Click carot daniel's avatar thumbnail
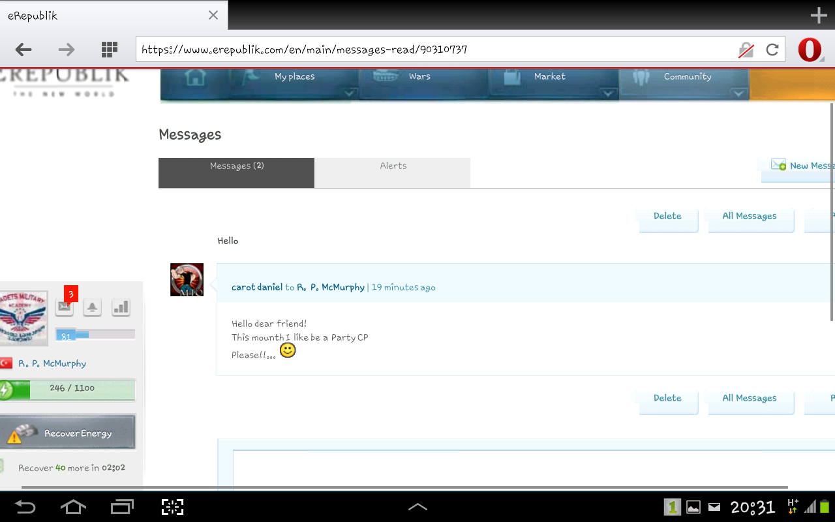 187,279
